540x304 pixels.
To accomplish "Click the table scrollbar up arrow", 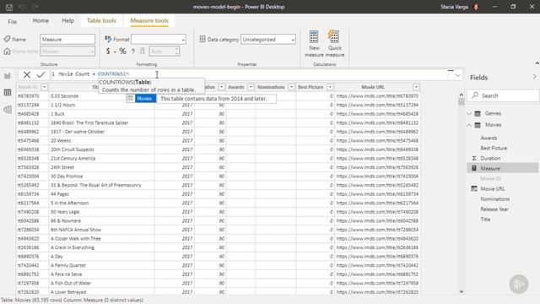I will pos(462,95).
